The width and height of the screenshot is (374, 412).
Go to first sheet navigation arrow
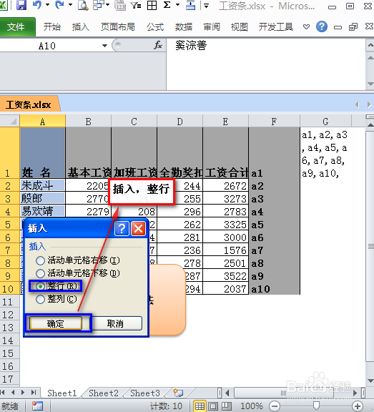3,393
